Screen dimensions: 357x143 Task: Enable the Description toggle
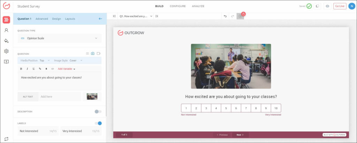tap(98, 111)
